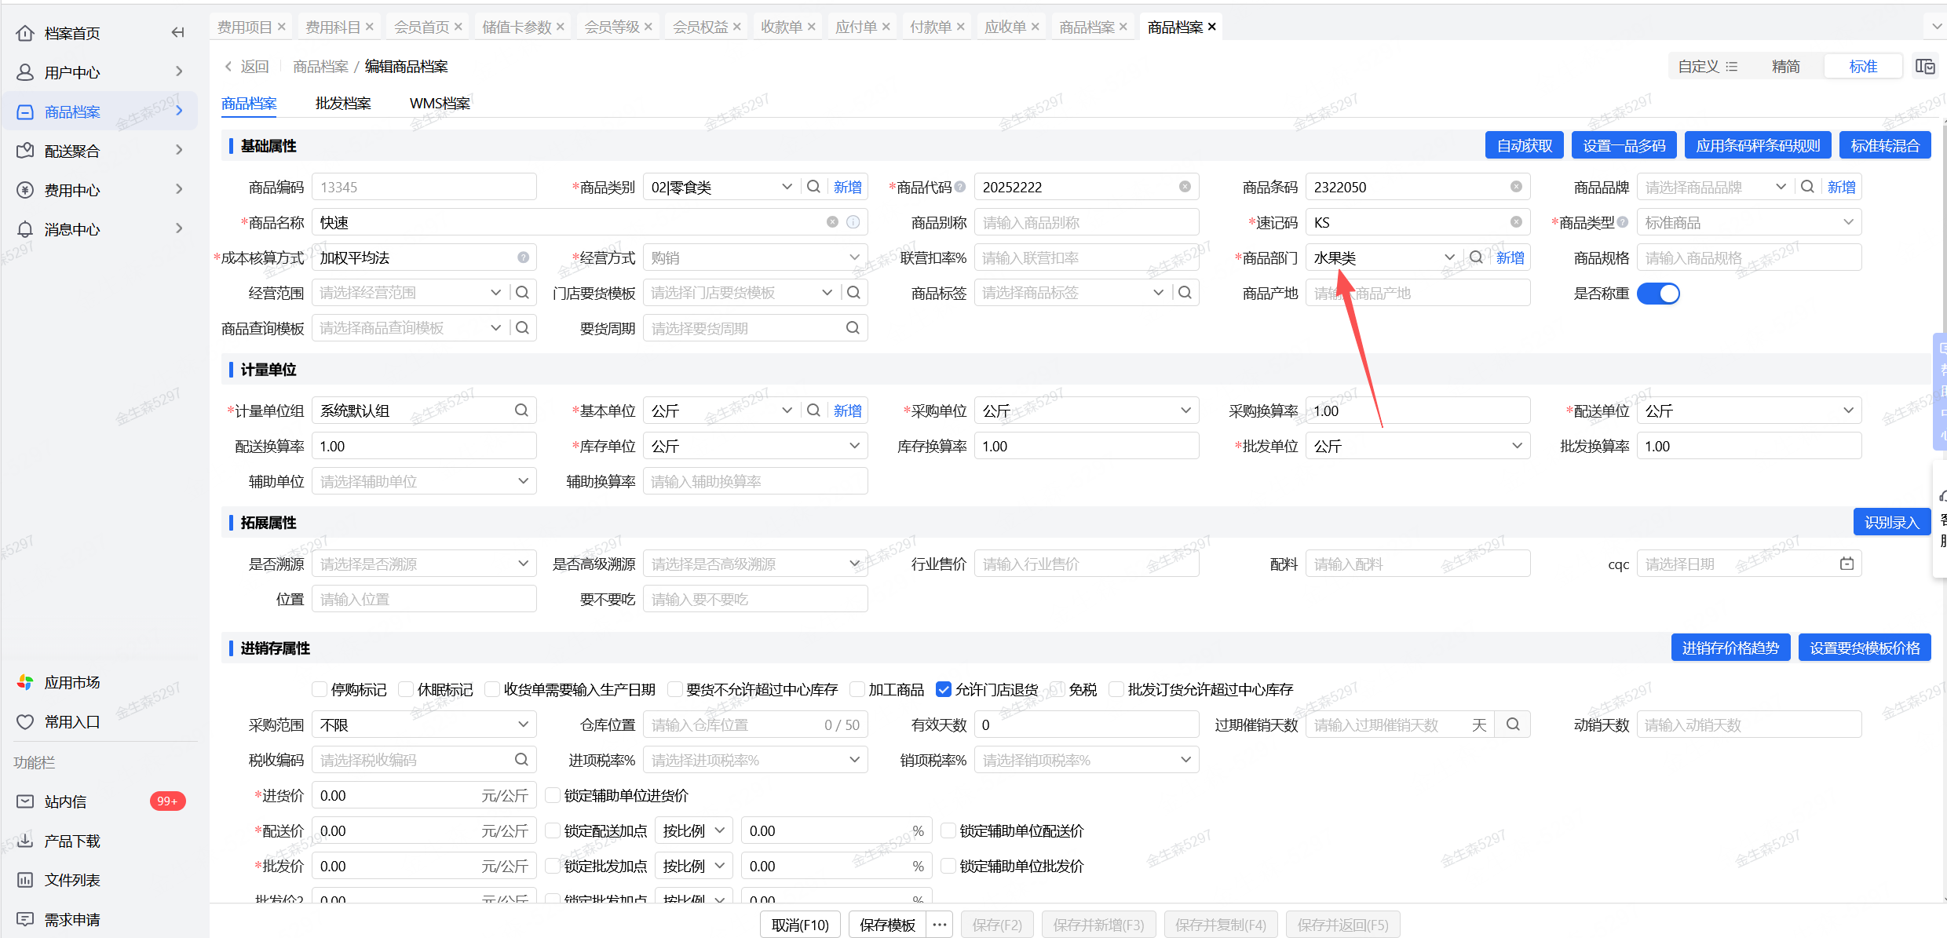This screenshot has height=938, width=1947.
Task: Open the 站内信 inbox icon
Action: pyautogui.click(x=25, y=801)
